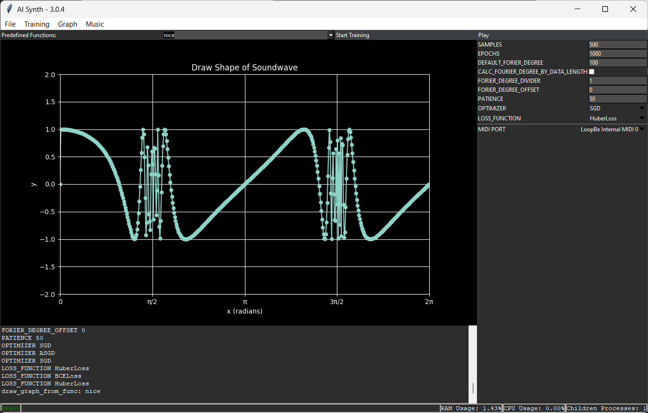Click the AI Synth feather icon in title bar
This screenshot has width=648, height=413.
(x=9, y=9)
